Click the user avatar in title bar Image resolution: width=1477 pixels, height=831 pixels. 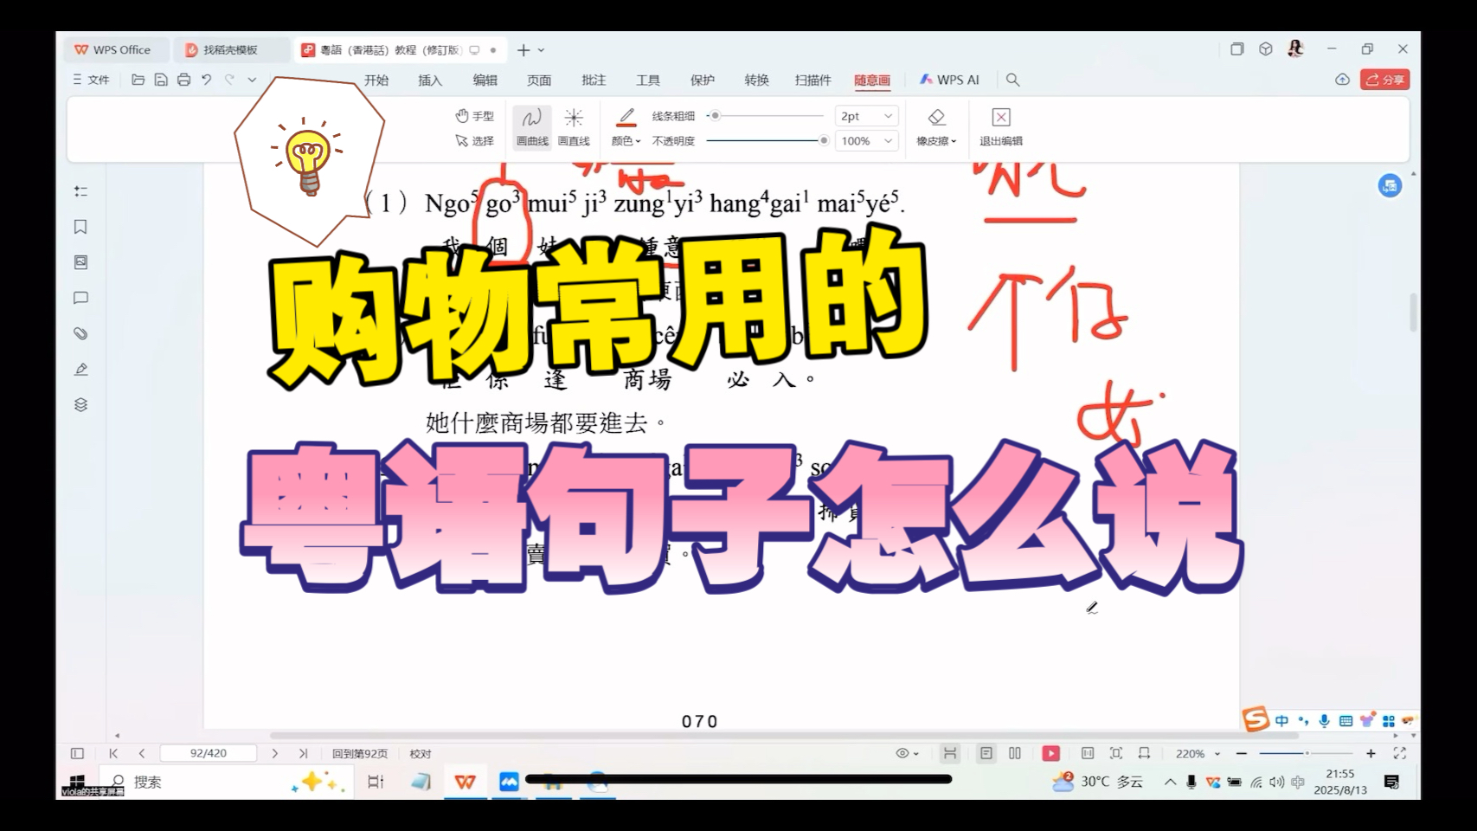coord(1295,49)
